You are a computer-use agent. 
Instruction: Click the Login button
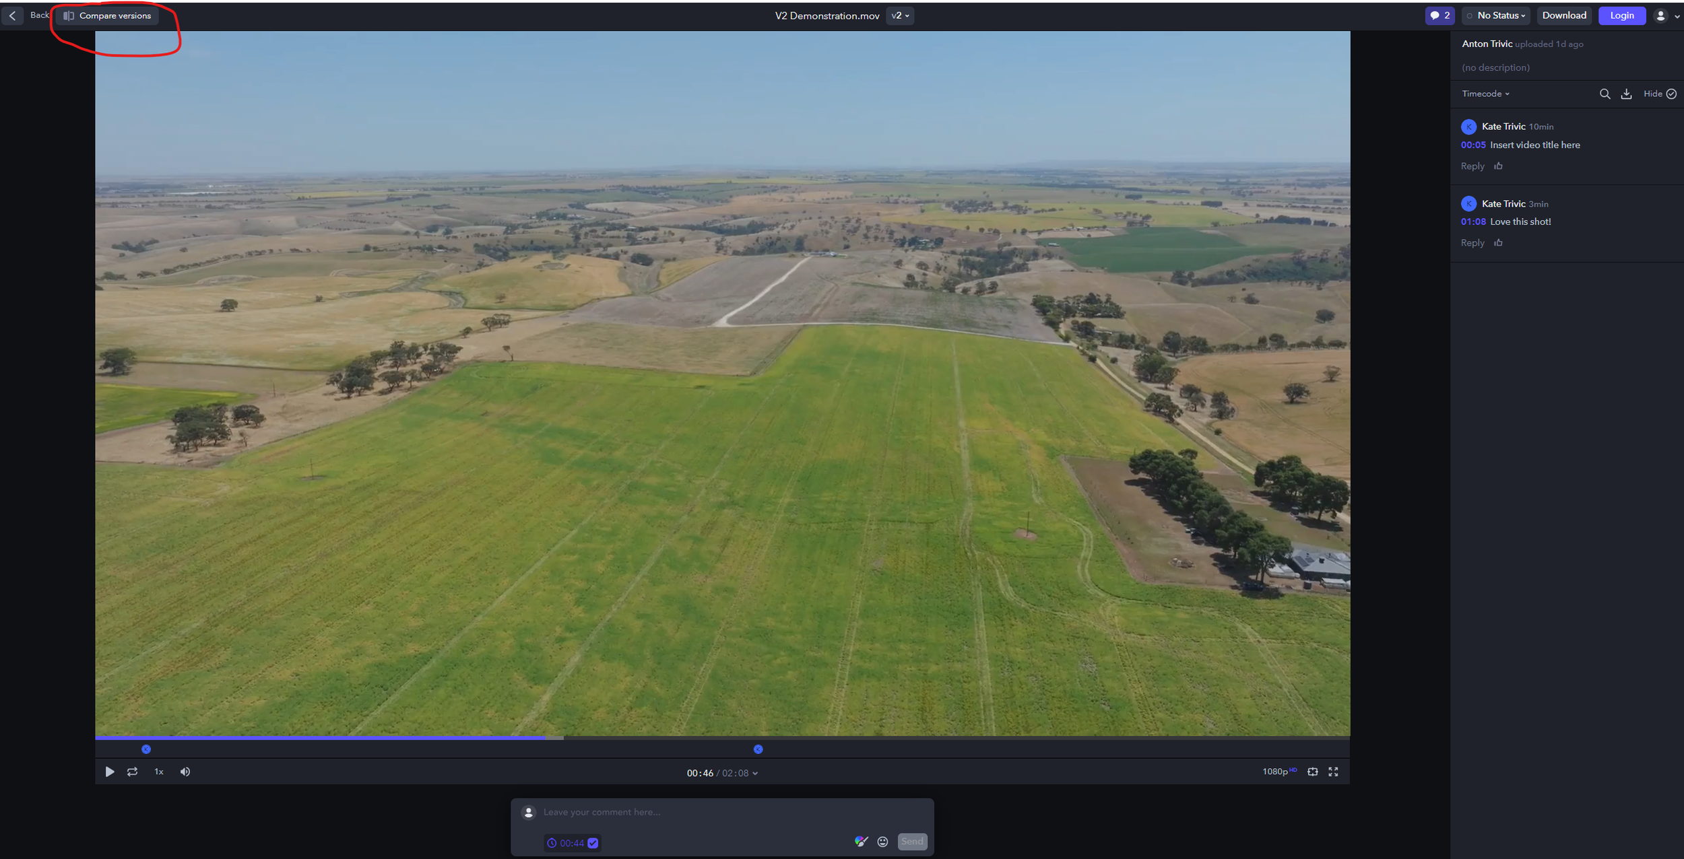click(1621, 15)
